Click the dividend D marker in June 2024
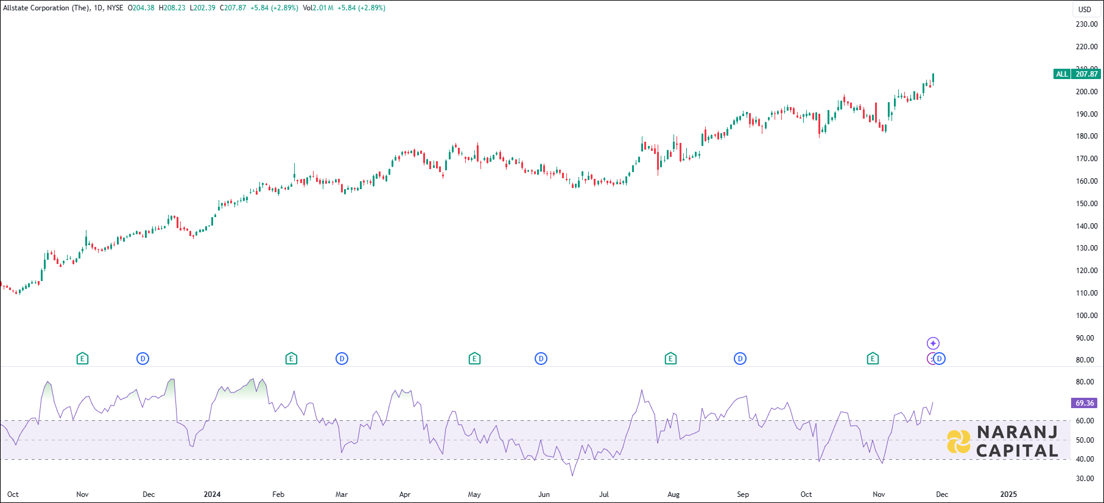This screenshot has width=1104, height=503. pyautogui.click(x=541, y=359)
